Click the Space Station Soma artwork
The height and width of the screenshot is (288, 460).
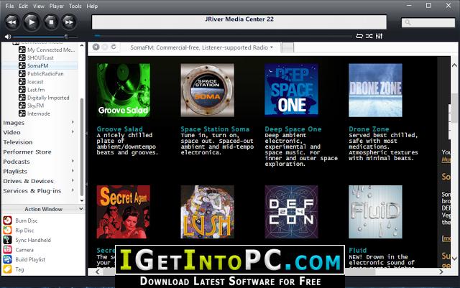click(208, 90)
